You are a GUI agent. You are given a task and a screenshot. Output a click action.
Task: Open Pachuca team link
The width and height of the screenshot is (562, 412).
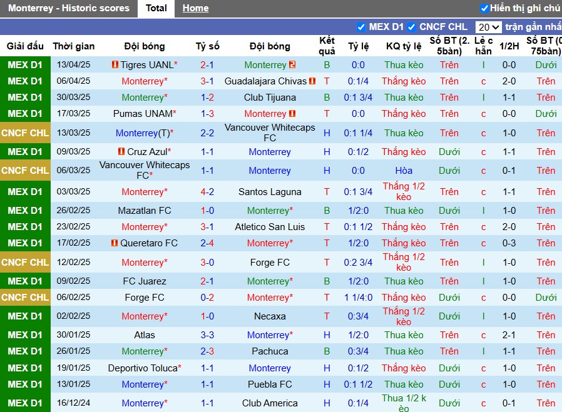pos(270,351)
